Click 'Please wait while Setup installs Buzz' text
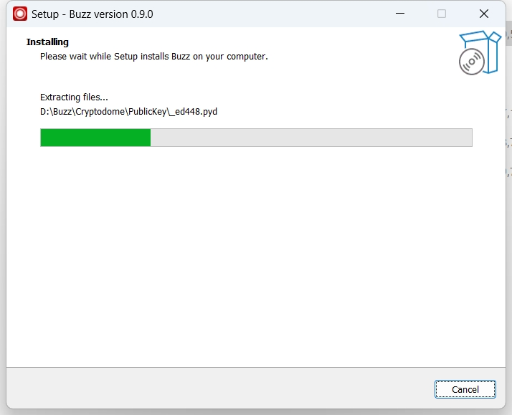 pyautogui.click(x=153, y=57)
